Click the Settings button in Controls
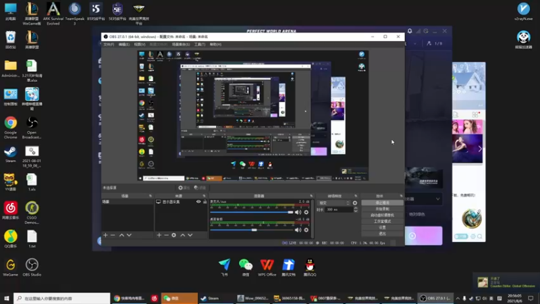 [x=382, y=228]
